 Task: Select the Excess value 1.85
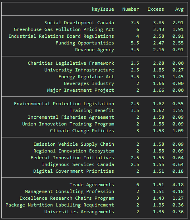(x=159, y=70)
